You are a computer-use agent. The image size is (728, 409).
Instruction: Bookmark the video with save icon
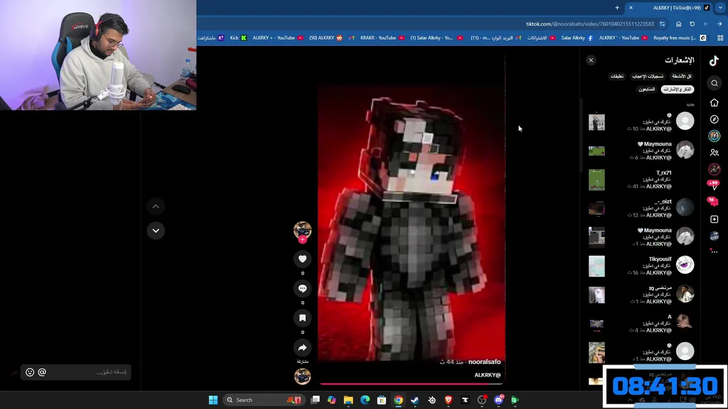coord(303,318)
